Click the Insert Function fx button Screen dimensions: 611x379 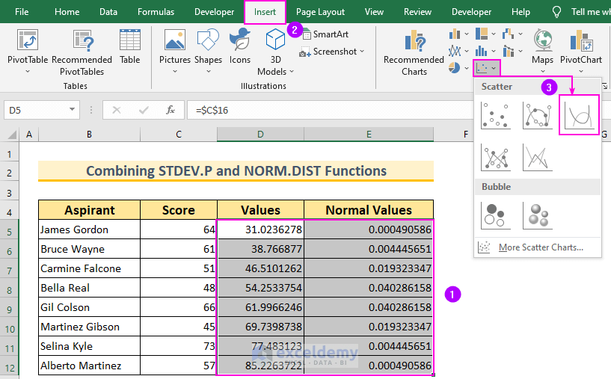(x=171, y=110)
